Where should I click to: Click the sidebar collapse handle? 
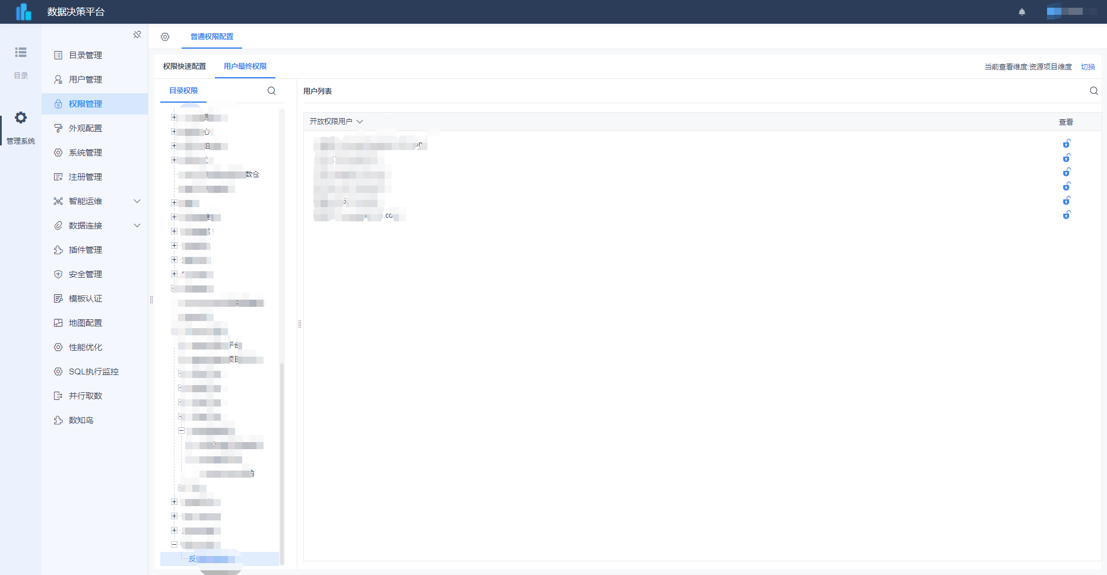pyautogui.click(x=151, y=300)
